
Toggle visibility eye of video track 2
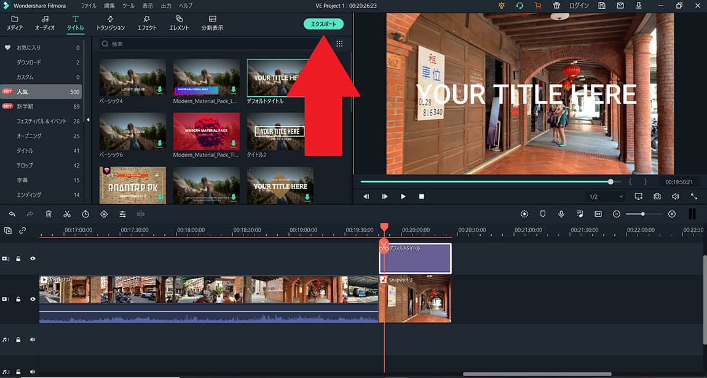pos(33,259)
